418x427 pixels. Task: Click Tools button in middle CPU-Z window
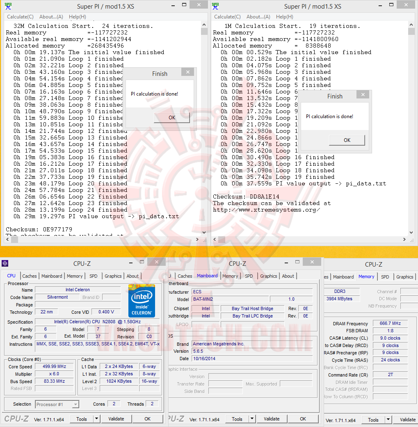point(237,419)
